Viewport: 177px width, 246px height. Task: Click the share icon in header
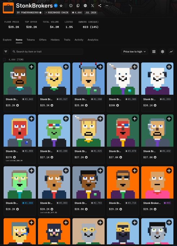click(x=99, y=6)
